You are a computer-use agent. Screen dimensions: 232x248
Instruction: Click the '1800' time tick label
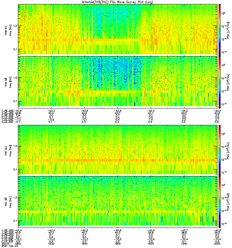(18, 244)
